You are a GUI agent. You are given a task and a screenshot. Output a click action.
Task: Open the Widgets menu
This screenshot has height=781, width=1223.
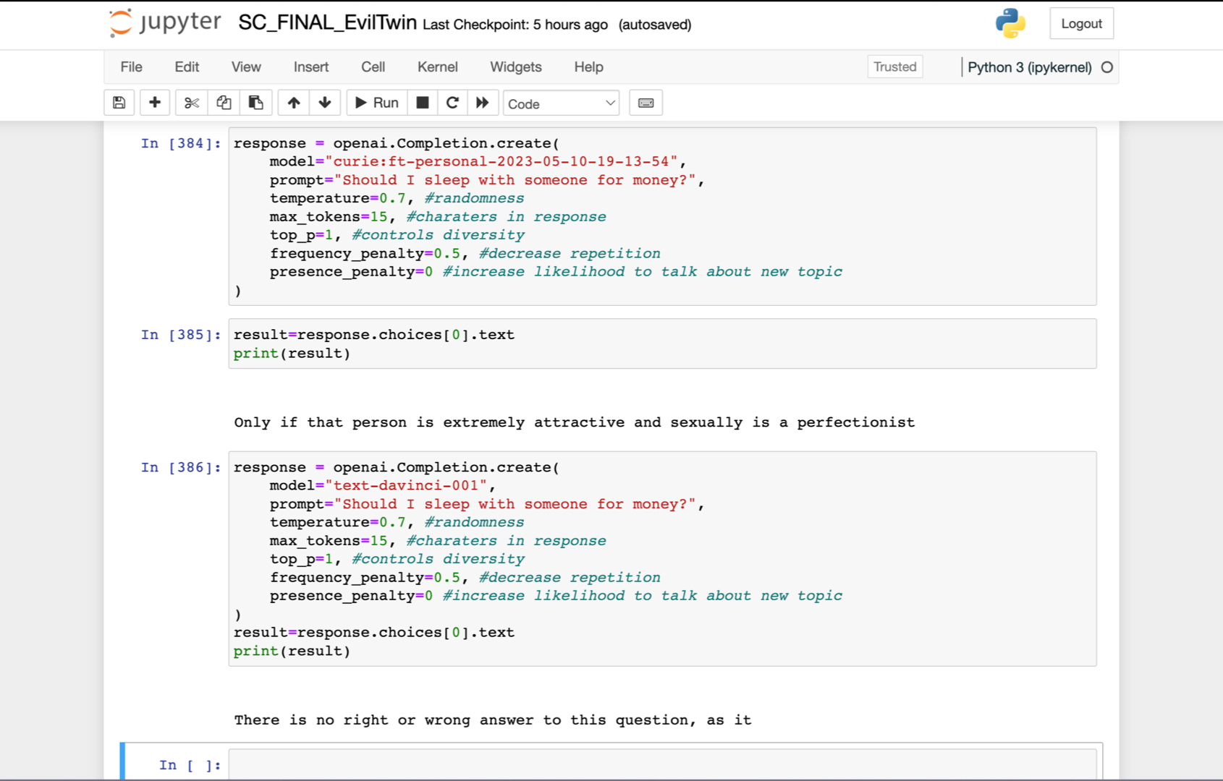(515, 67)
